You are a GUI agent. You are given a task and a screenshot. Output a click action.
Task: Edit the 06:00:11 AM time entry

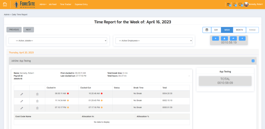22,94
